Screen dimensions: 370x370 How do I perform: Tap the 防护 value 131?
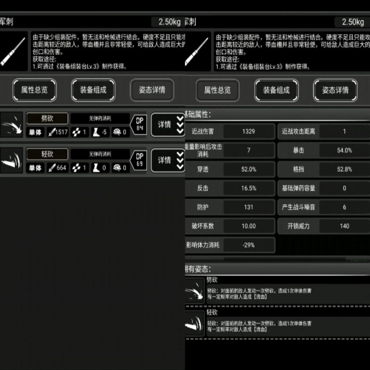point(248,207)
